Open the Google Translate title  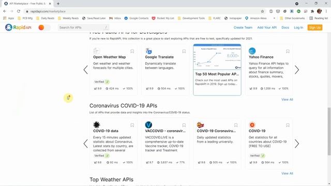(x=159, y=57)
